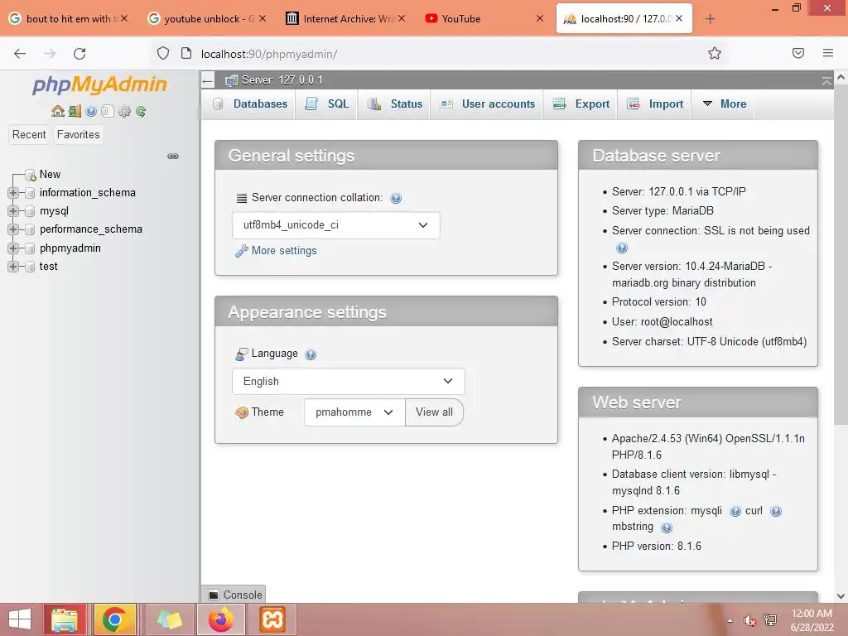Viewport: 848px width, 636px height.
Task: Click Favorites tables button
Action: point(79,135)
